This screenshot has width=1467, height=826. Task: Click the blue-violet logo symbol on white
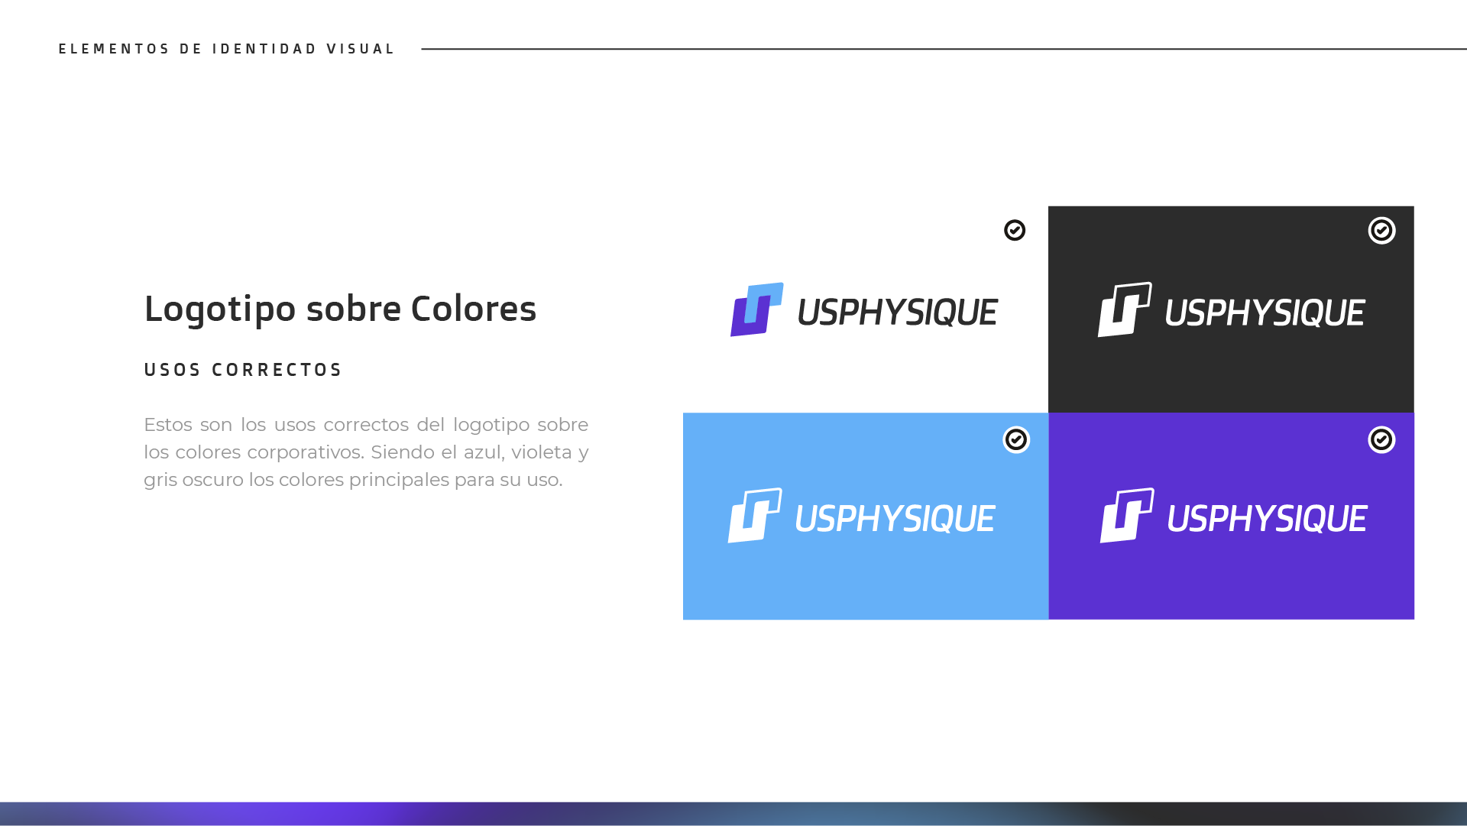(x=756, y=309)
